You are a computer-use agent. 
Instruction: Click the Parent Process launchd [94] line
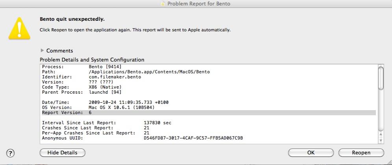tap(82, 92)
